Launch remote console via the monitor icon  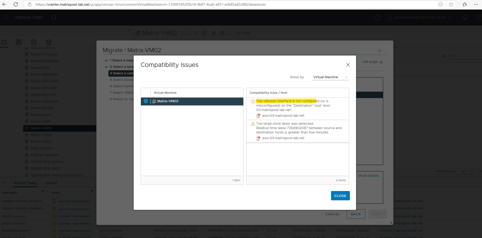click(204, 33)
